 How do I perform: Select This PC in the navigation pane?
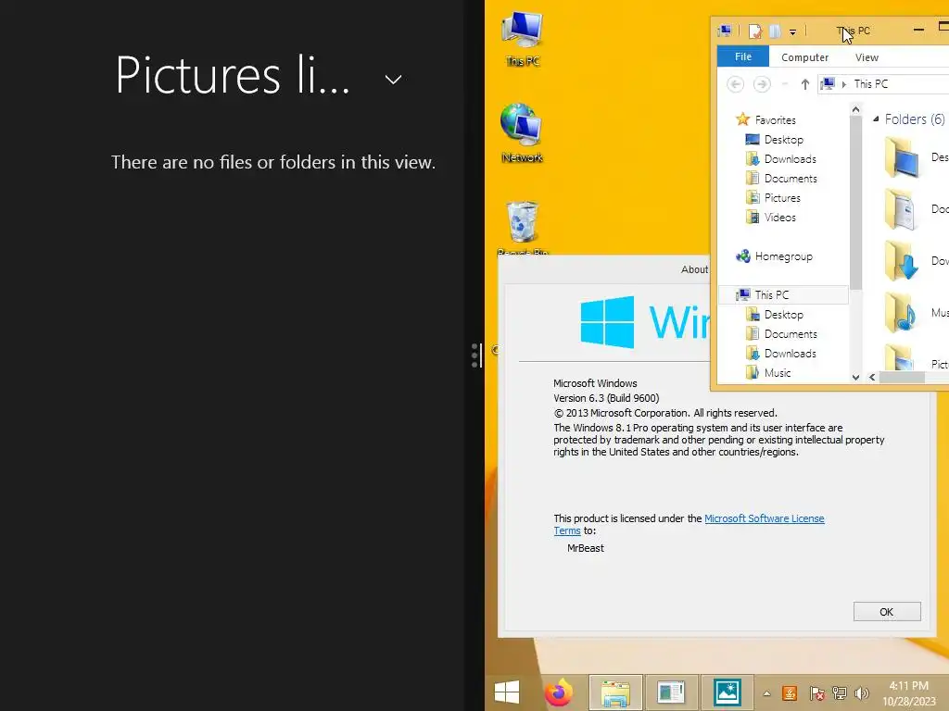click(784, 295)
